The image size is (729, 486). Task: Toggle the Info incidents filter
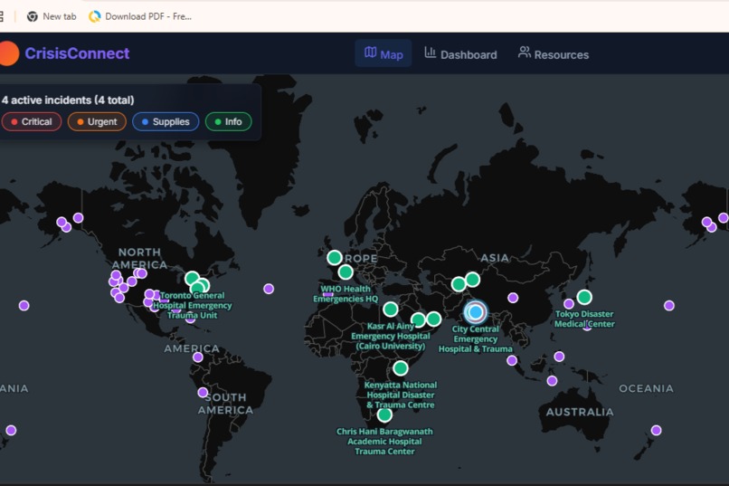[x=228, y=122]
